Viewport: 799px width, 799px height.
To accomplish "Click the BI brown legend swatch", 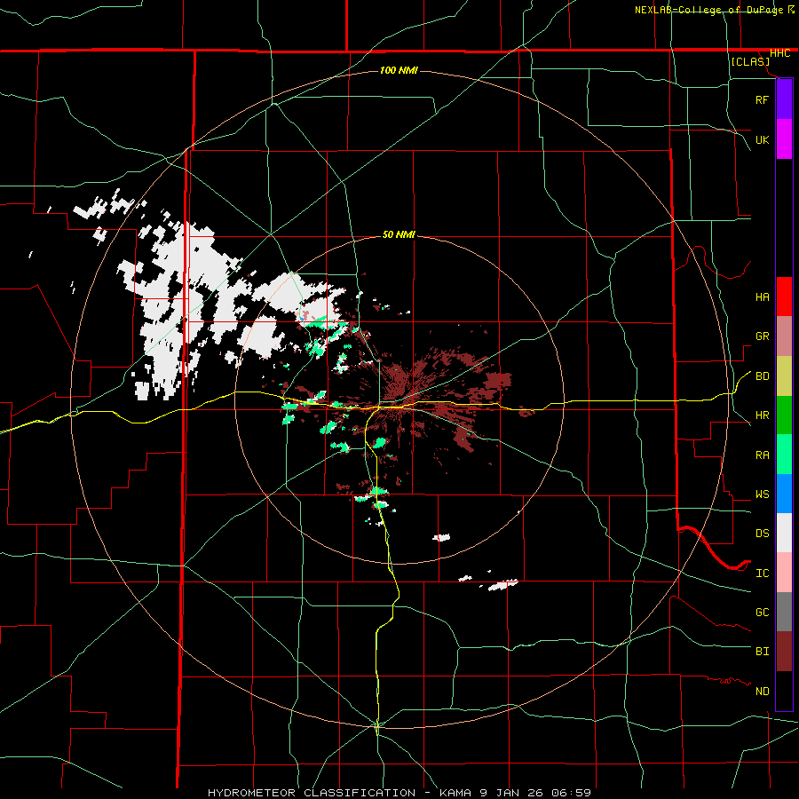I will (784, 652).
